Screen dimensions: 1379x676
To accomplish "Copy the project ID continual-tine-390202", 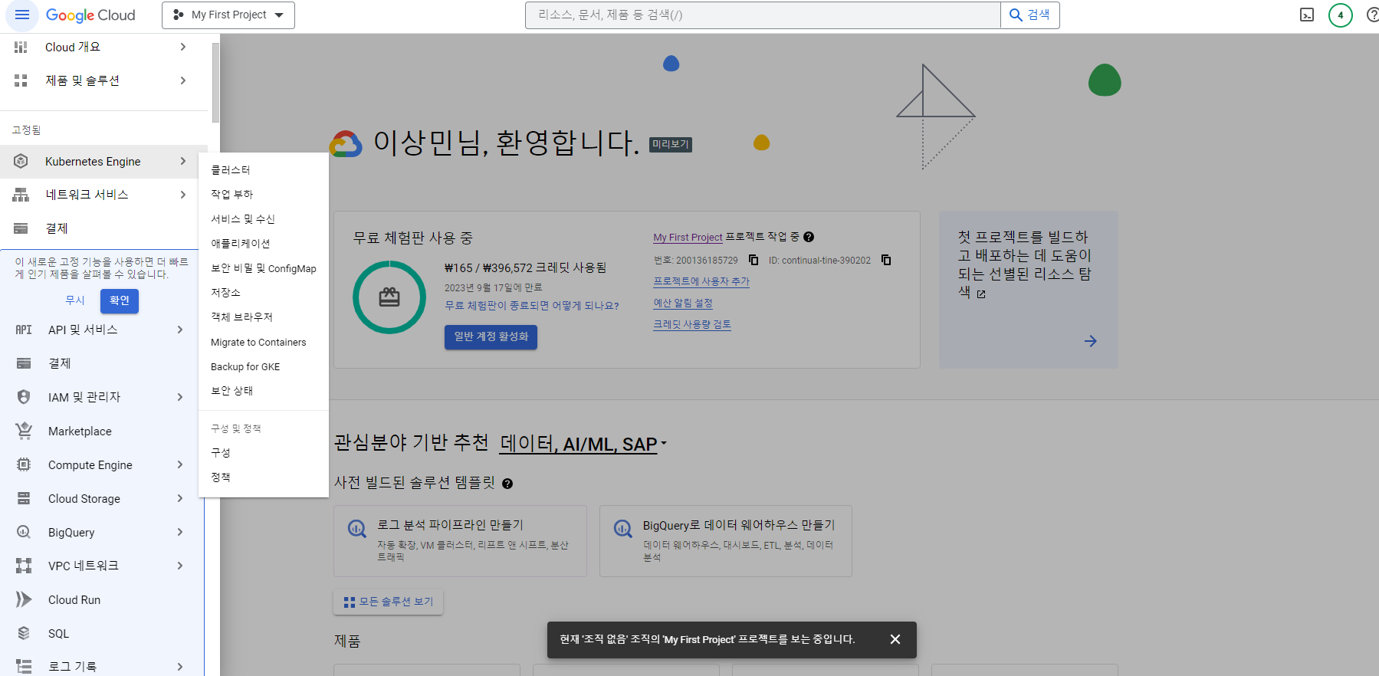I will (886, 260).
